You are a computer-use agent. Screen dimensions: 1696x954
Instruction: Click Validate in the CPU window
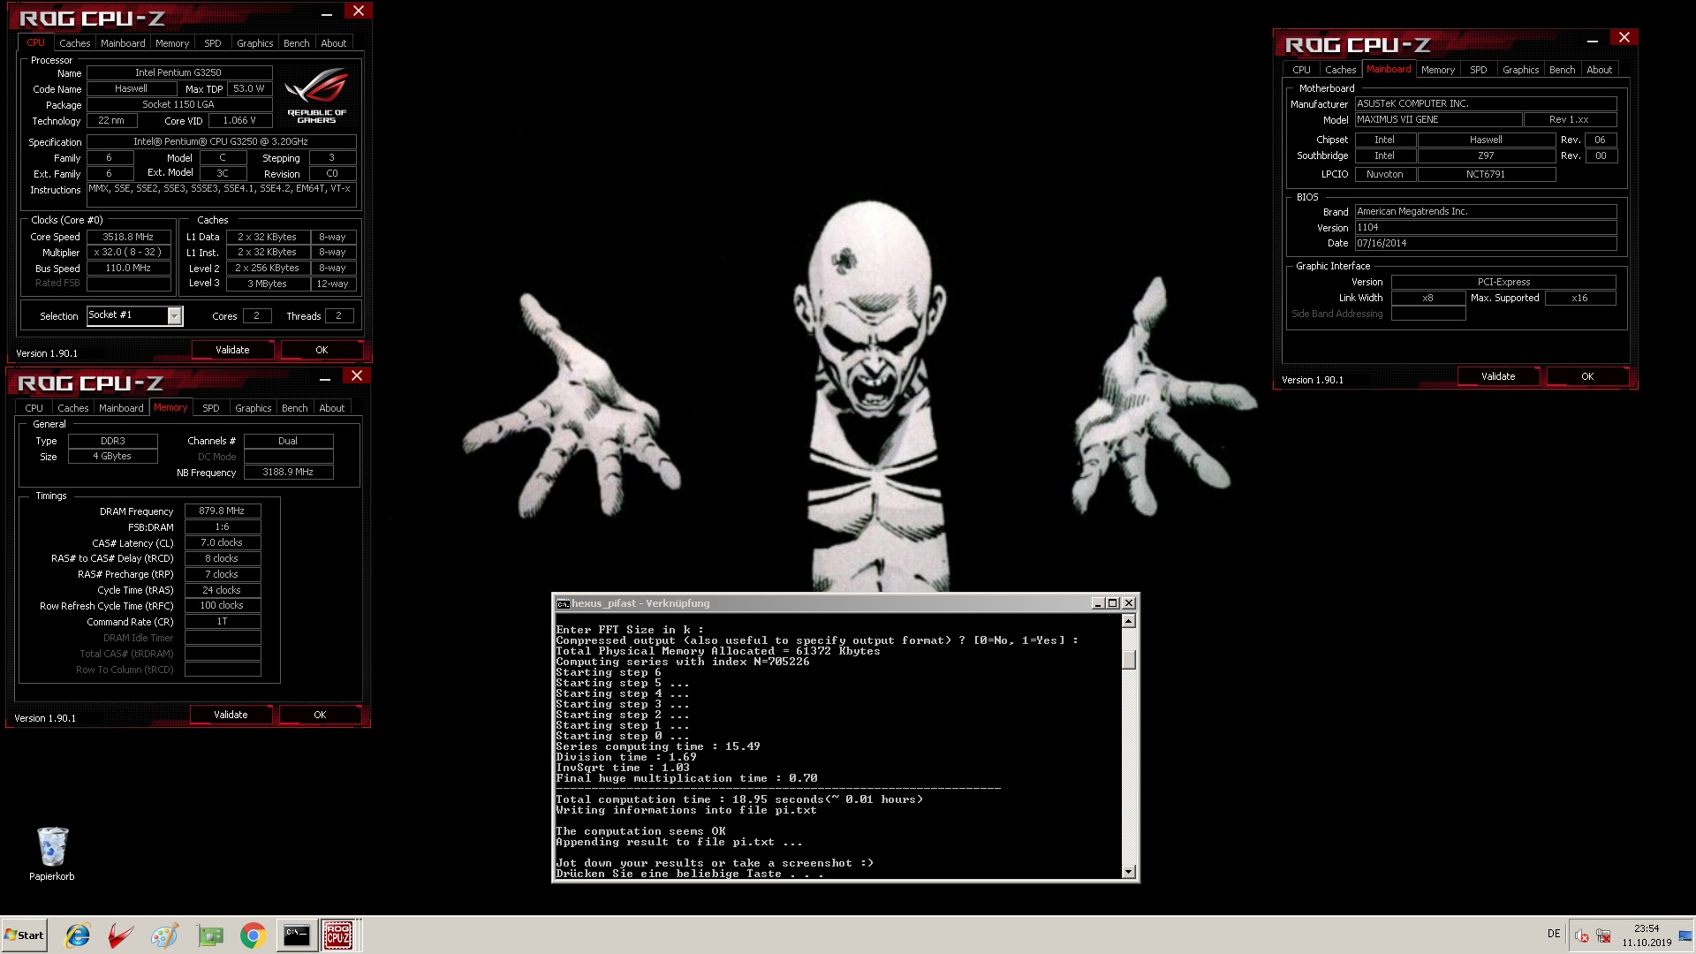tap(232, 350)
